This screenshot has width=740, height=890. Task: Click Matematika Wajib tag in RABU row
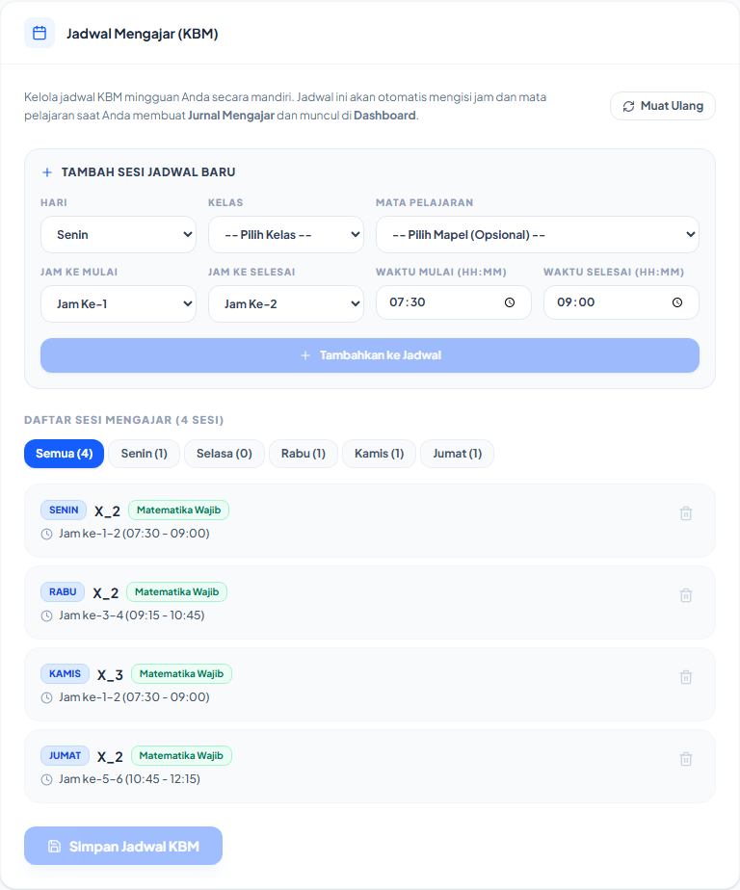click(176, 591)
